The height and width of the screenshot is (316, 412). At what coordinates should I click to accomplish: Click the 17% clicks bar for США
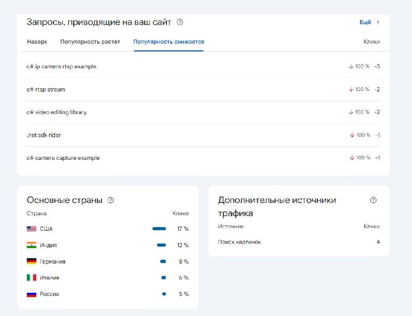coord(160,228)
